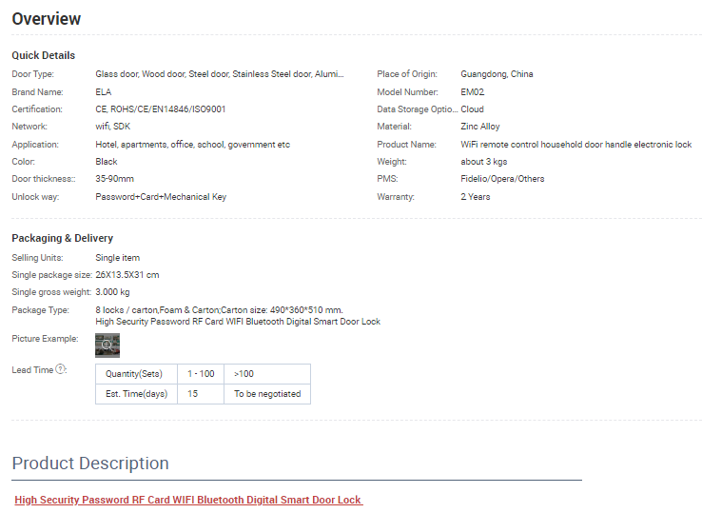Click the truncated Door Type value text

click(x=220, y=74)
